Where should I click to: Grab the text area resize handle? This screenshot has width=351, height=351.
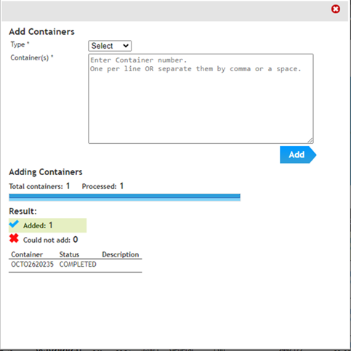310,140
